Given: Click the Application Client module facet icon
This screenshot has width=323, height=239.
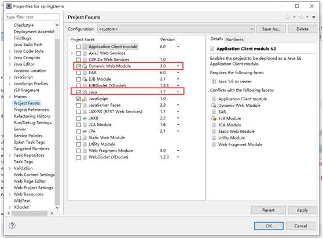Looking at the screenshot, I should click(x=85, y=47).
